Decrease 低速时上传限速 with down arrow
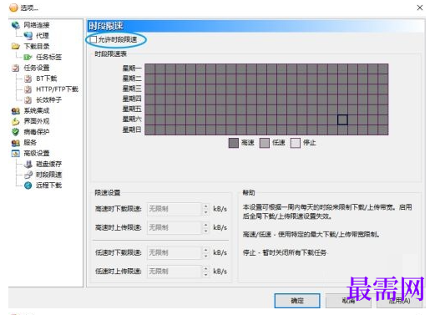This screenshot has height=315, width=440. click(206, 275)
